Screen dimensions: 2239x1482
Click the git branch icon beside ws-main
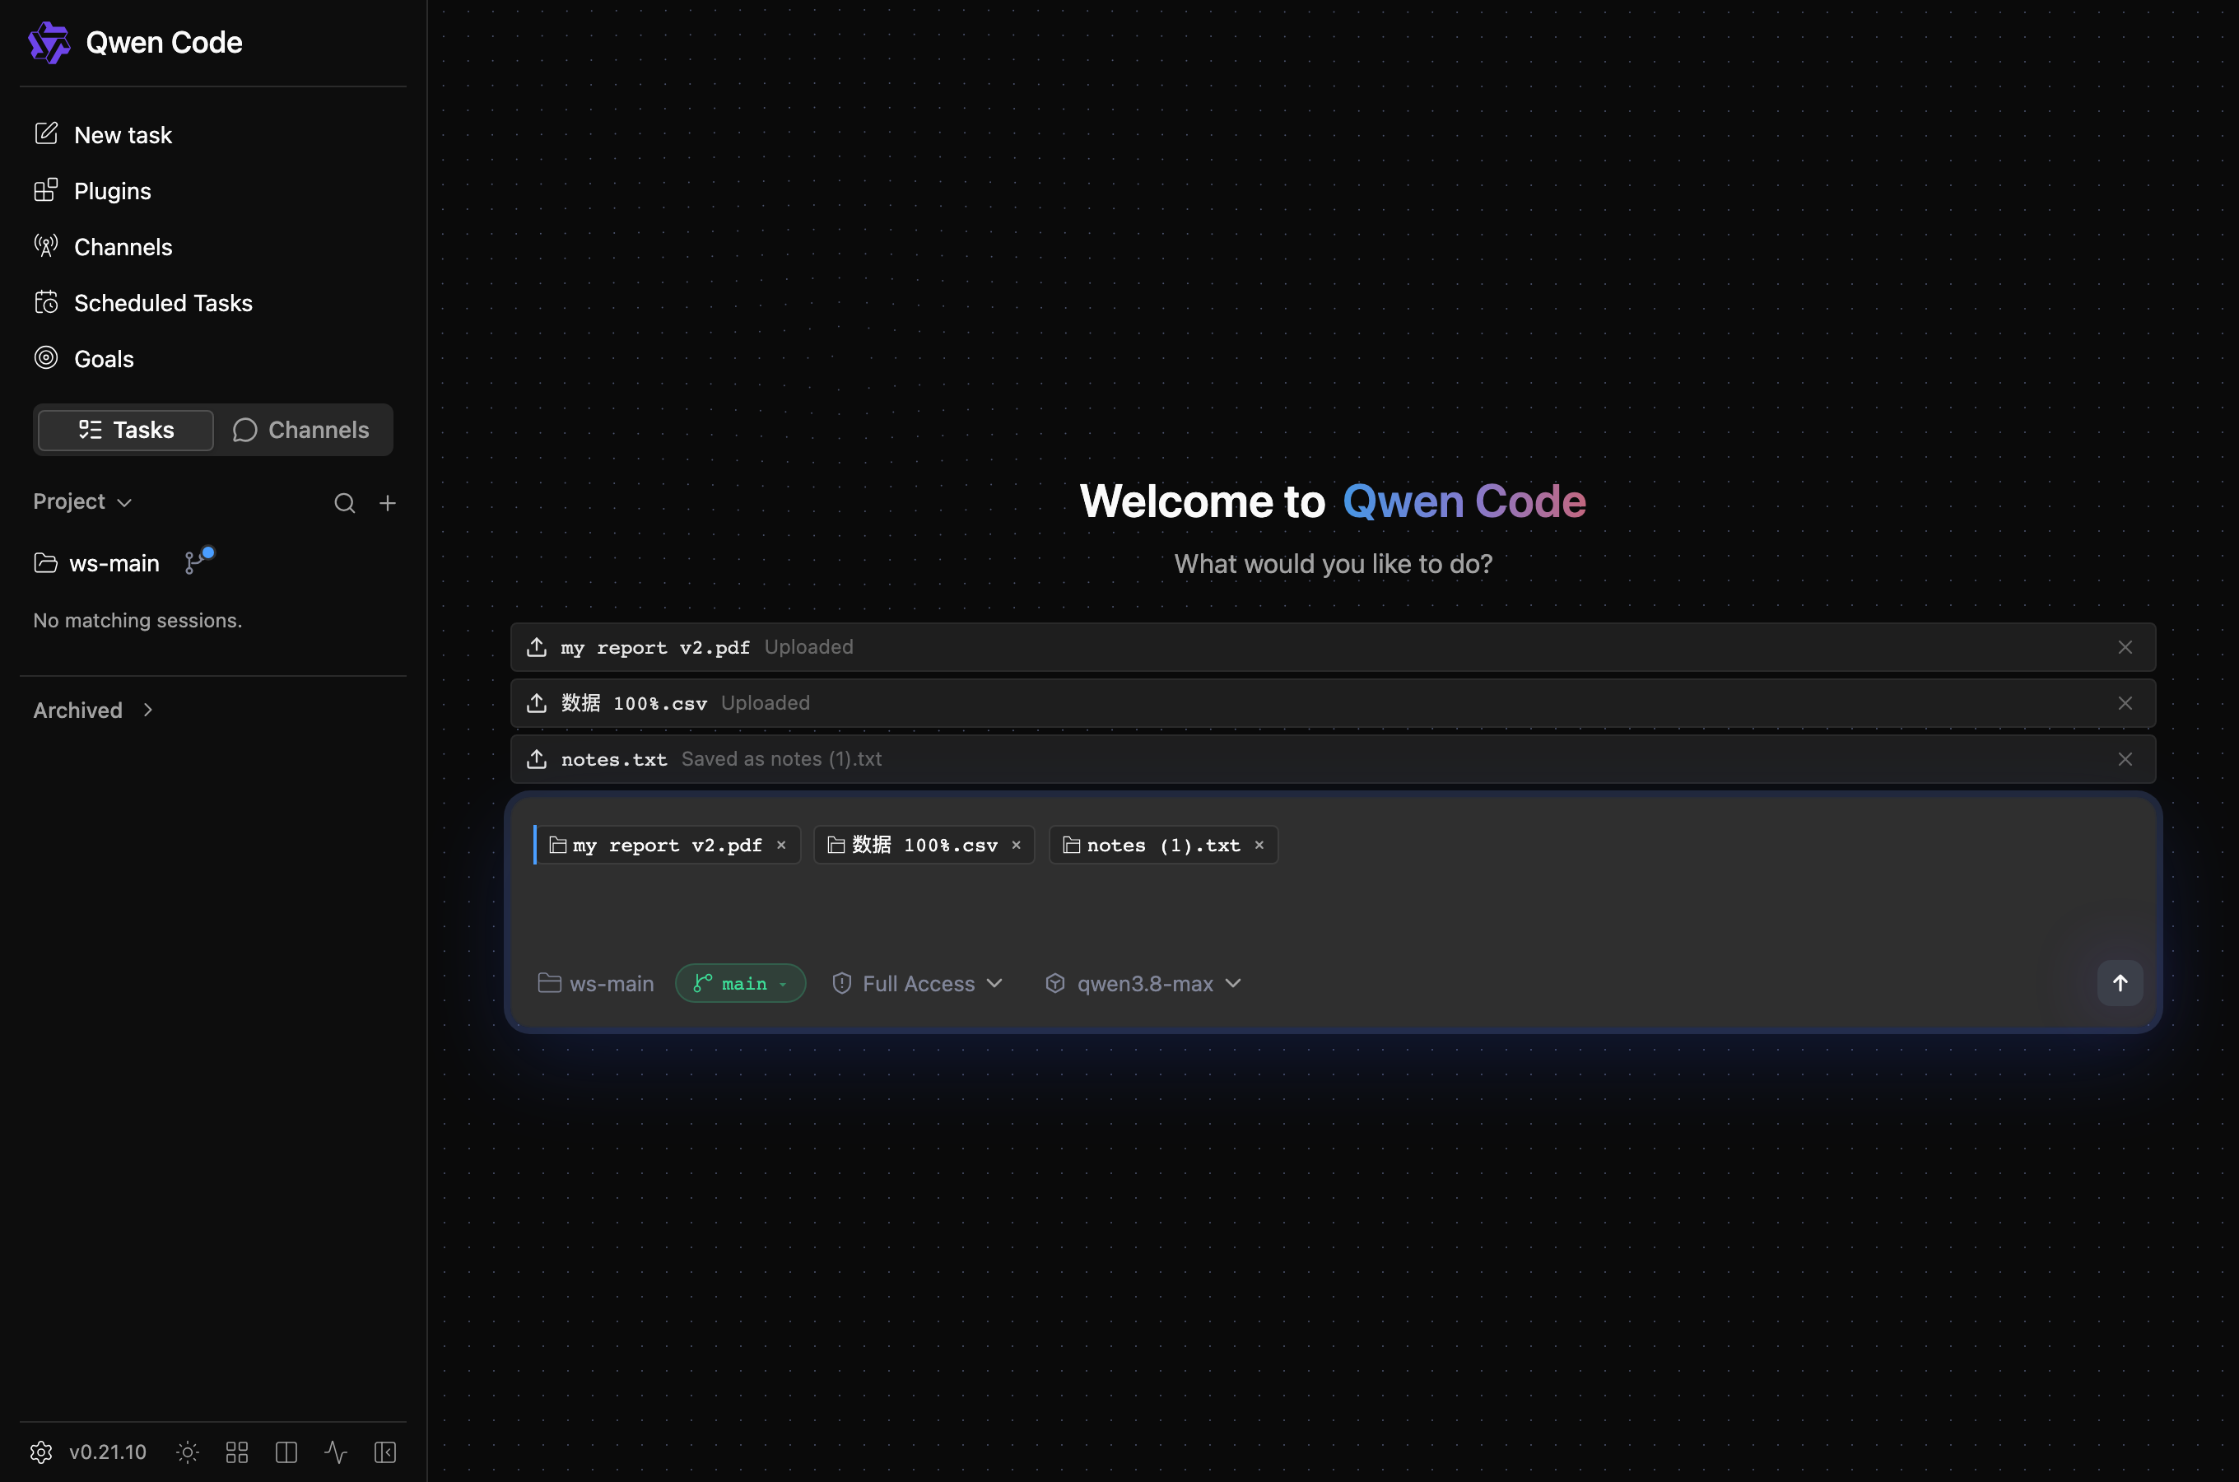point(198,561)
